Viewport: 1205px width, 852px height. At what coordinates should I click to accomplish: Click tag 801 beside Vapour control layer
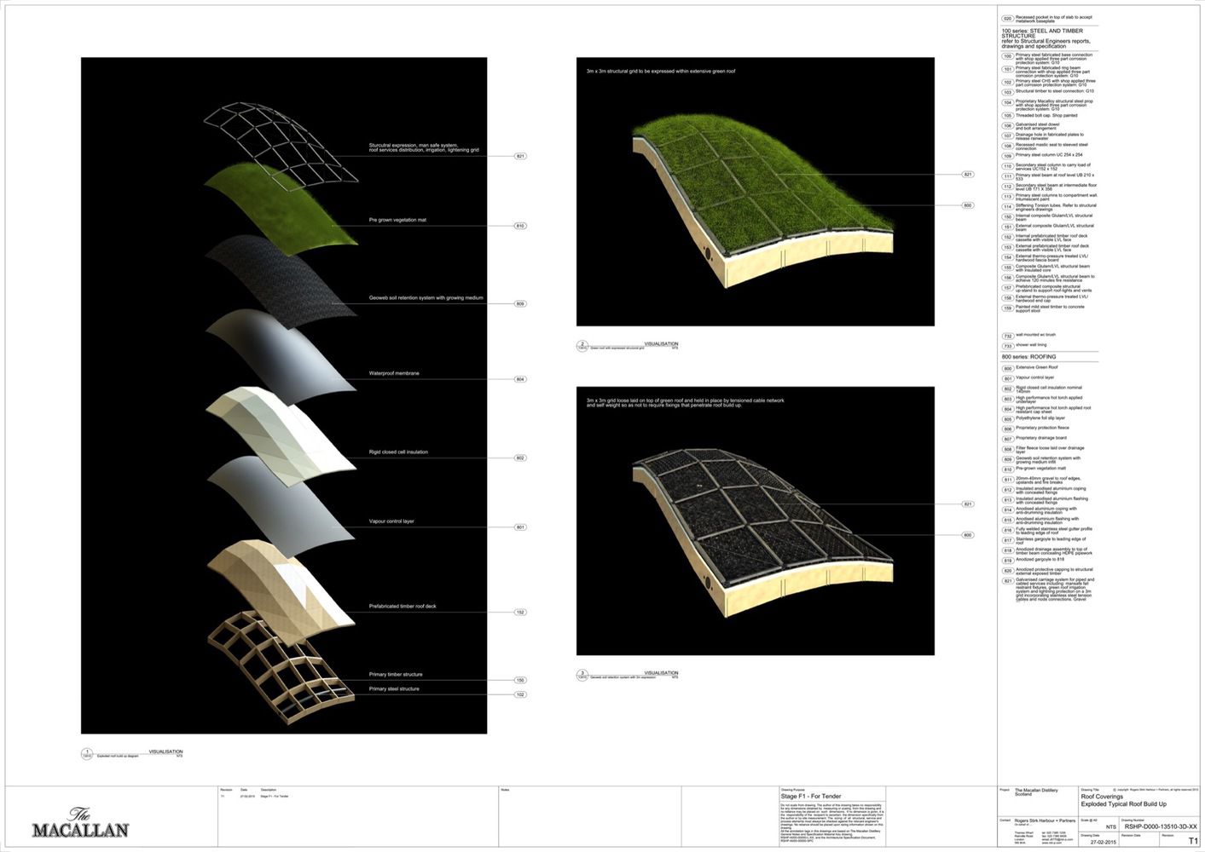519,527
